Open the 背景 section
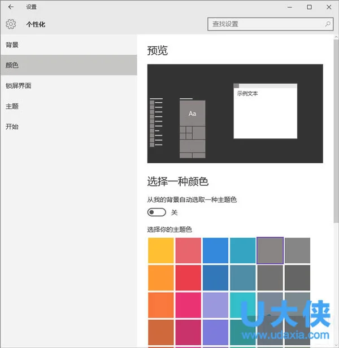 [x=68, y=45]
